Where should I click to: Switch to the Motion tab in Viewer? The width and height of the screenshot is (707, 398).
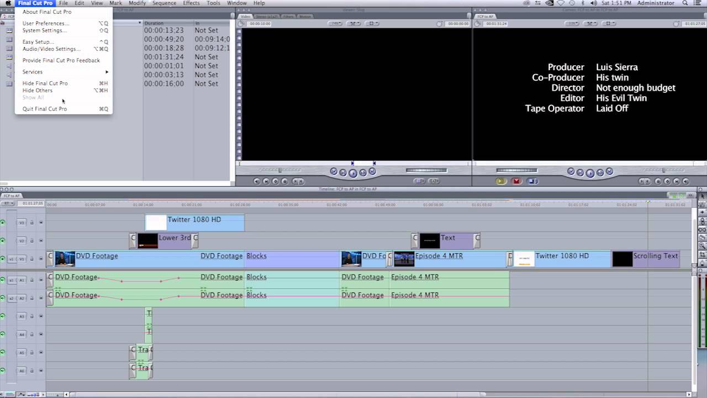[305, 17]
